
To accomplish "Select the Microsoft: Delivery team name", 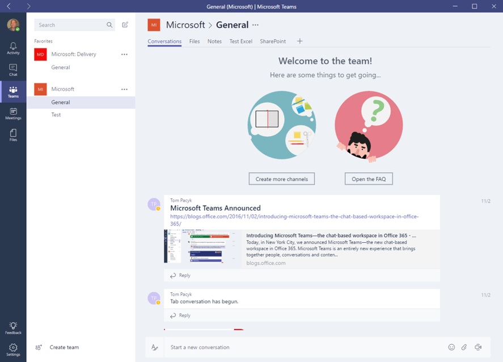I will (x=74, y=54).
